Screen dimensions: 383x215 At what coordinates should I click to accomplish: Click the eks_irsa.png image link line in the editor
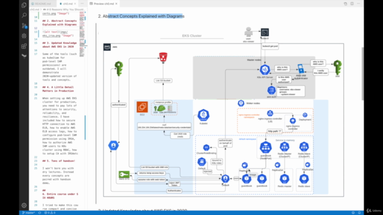58,33
